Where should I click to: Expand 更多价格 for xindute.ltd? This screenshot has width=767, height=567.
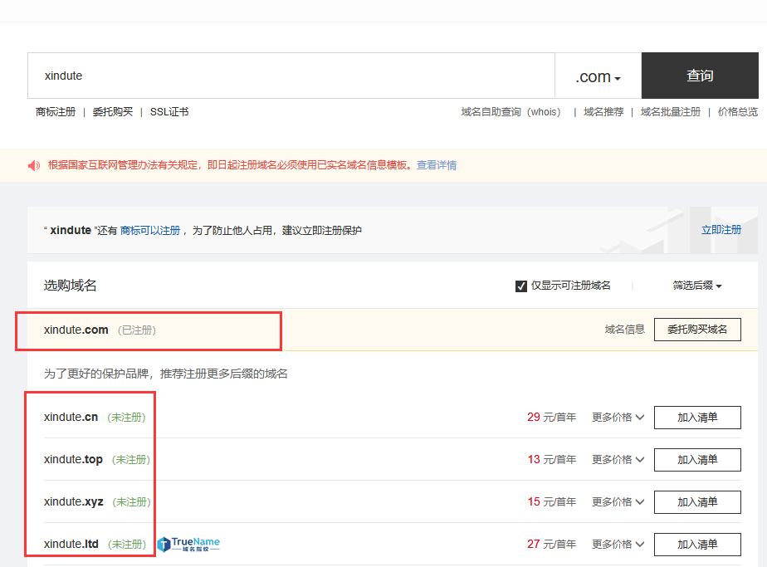(x=618, y=544)
